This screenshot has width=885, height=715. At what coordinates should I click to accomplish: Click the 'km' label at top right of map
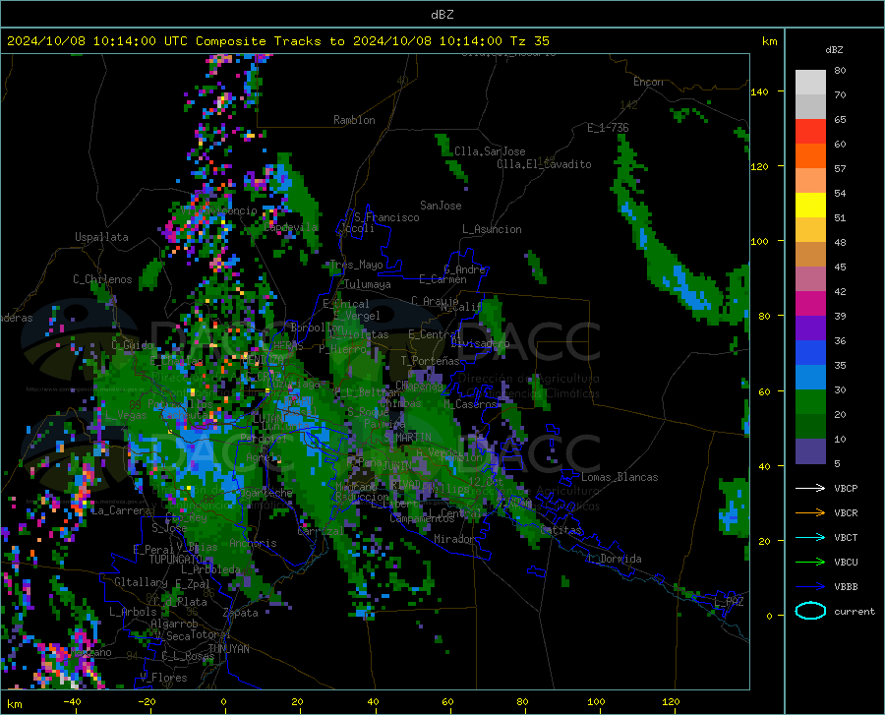point(769,41)
